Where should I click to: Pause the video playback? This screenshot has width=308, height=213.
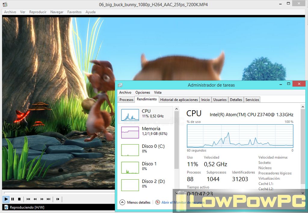pyautogui.click(x=13, y=199)
